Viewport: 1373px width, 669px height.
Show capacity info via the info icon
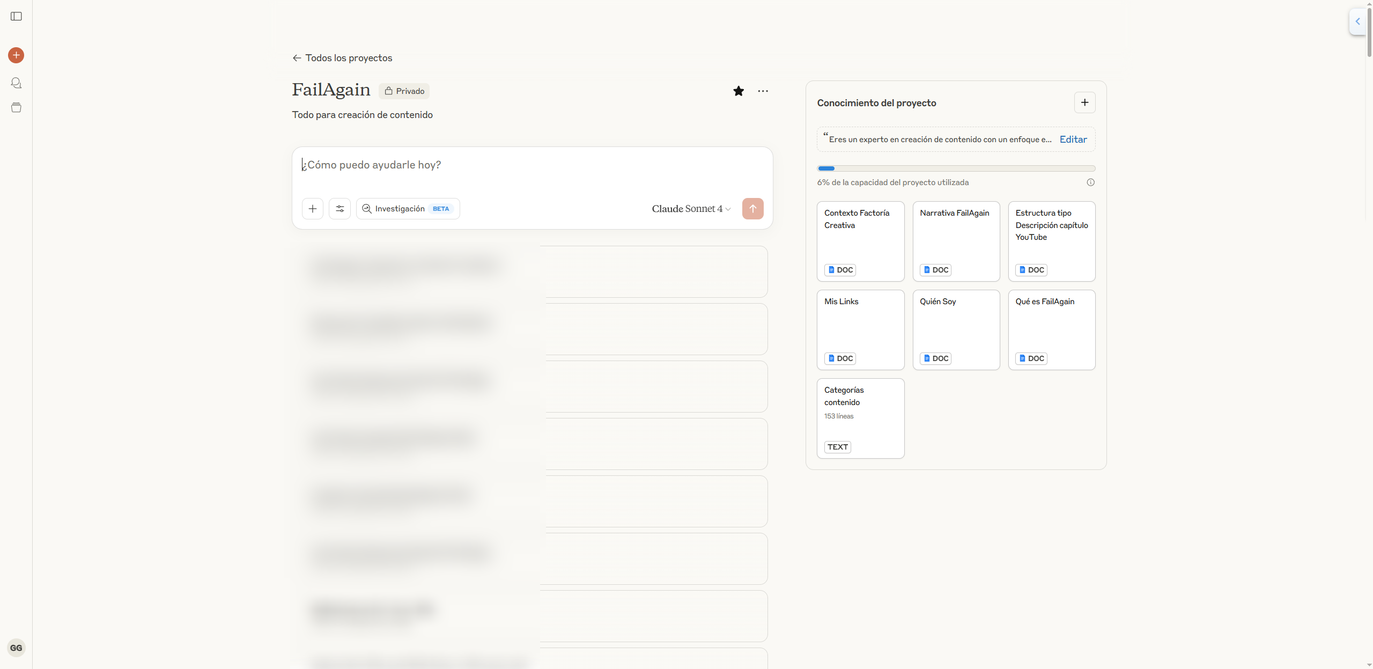pyautogui.click(x=1090, y=182)
